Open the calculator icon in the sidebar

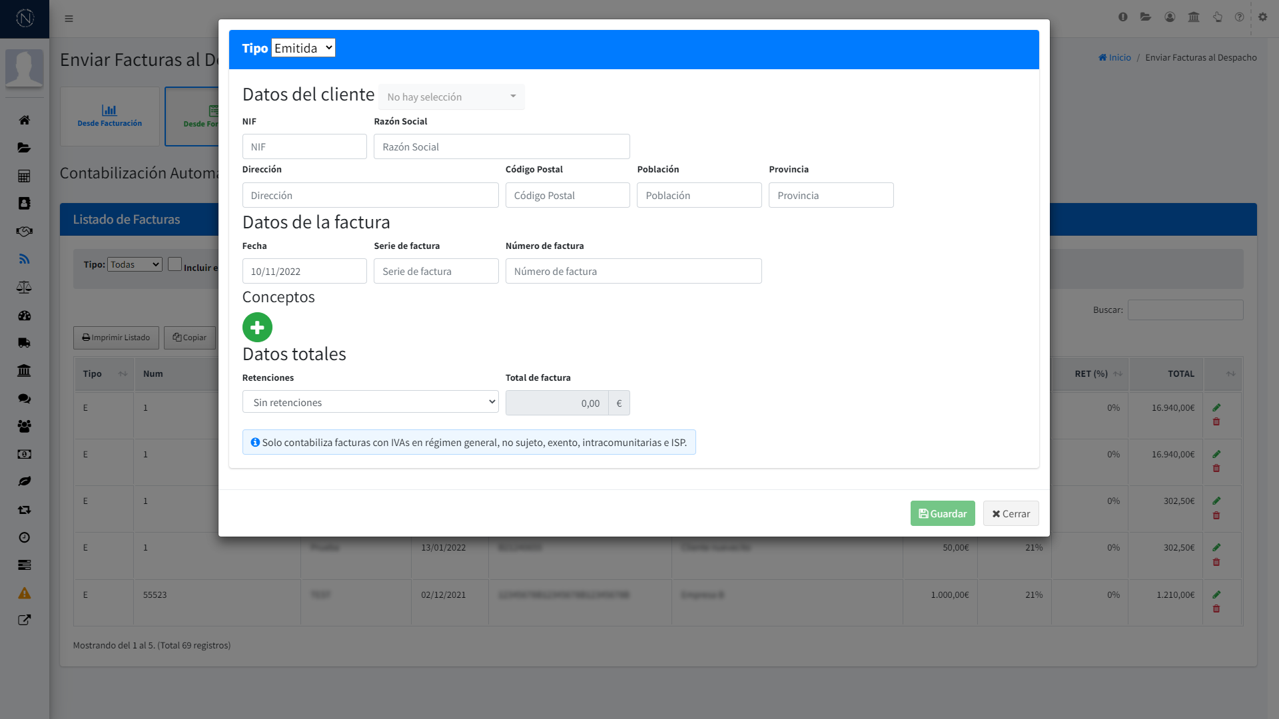(25, 176)
